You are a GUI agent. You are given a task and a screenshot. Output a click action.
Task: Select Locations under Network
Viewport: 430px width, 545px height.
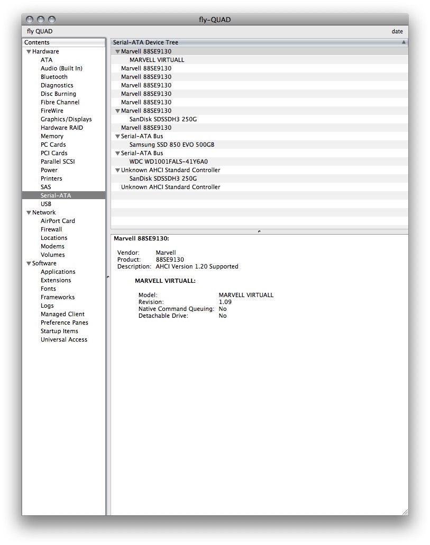(x=54, y=238)
